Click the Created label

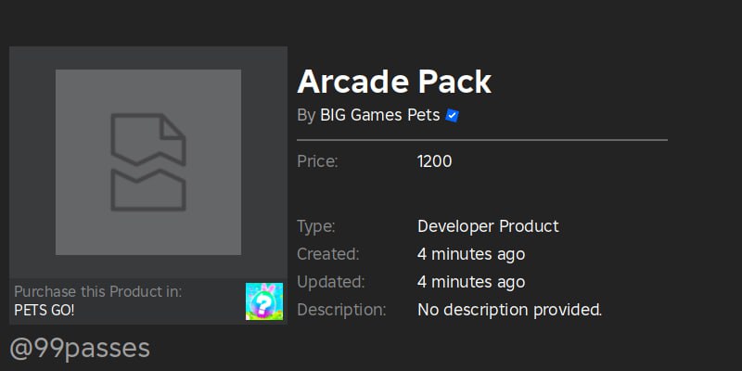coord(328,254)
